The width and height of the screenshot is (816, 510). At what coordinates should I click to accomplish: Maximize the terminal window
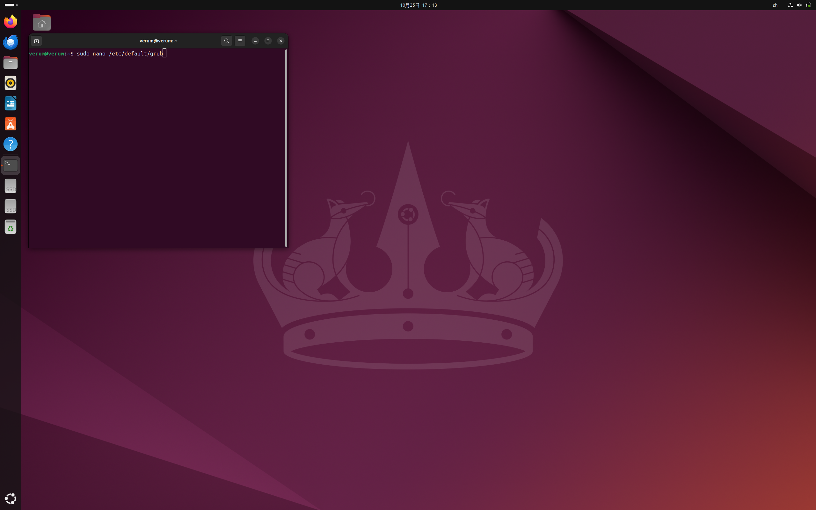tap(268, 41)
